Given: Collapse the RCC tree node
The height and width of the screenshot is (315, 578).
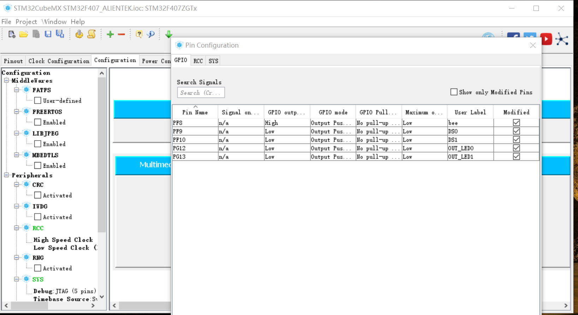Looking at the screenshot, I should 17,228.
